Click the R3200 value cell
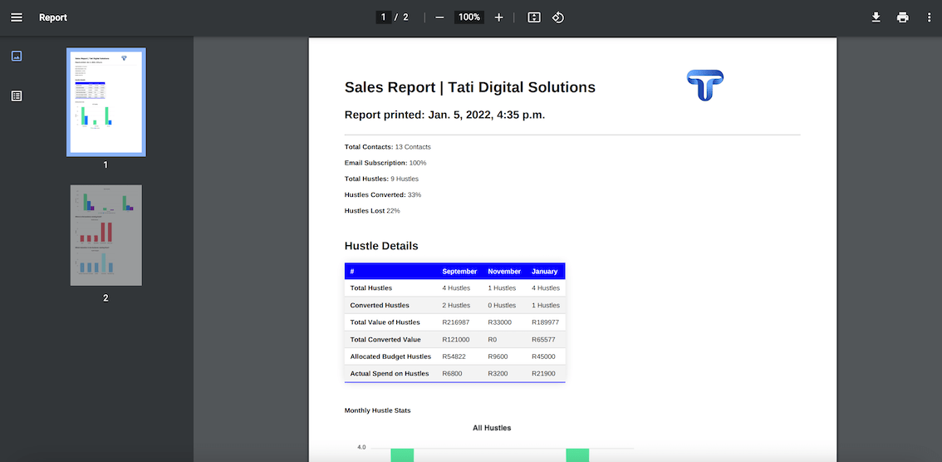942x462 pixels. (x=498, y=374)
